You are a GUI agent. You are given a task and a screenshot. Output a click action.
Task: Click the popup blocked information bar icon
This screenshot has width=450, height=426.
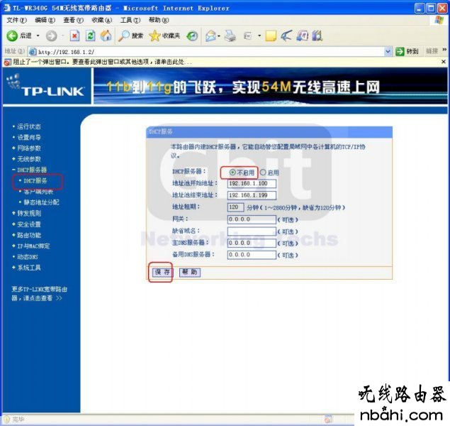pyautogui.click(x=8, y=62)
